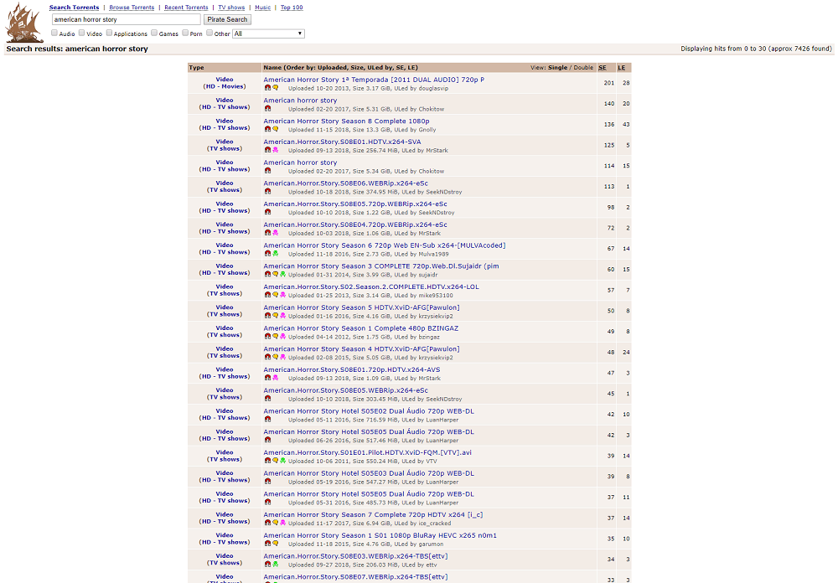The width and height of the screenshot is (838, 583).
Task: Magnet icon for S08E01.HDTV.x264-SVA
Action: [268, 150]
